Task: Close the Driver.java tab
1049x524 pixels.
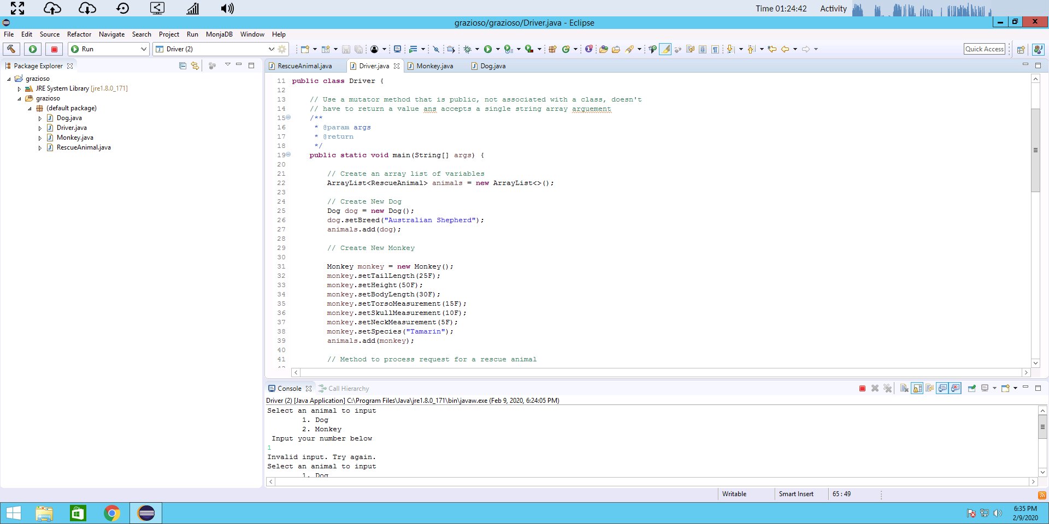Action: [x=397, y=66]
